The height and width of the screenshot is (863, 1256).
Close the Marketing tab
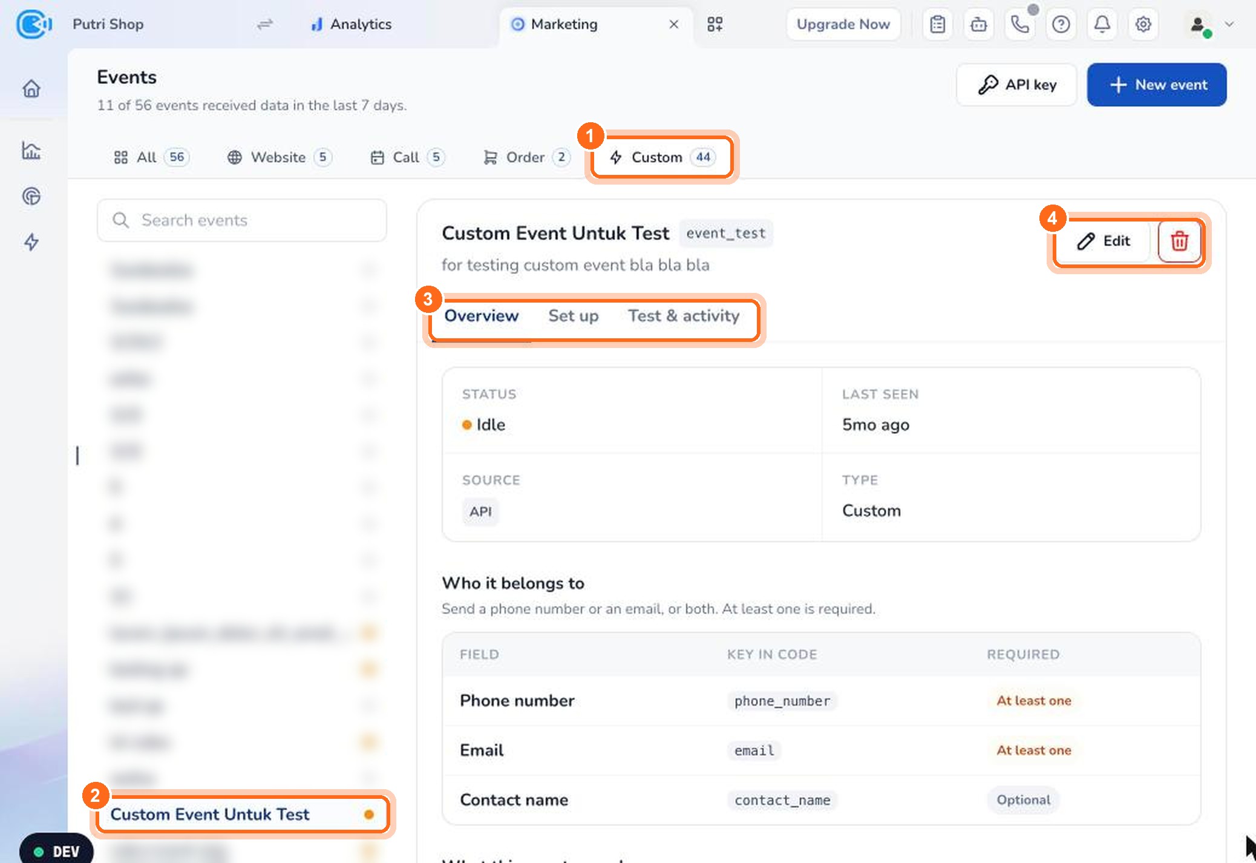[674, 24]
